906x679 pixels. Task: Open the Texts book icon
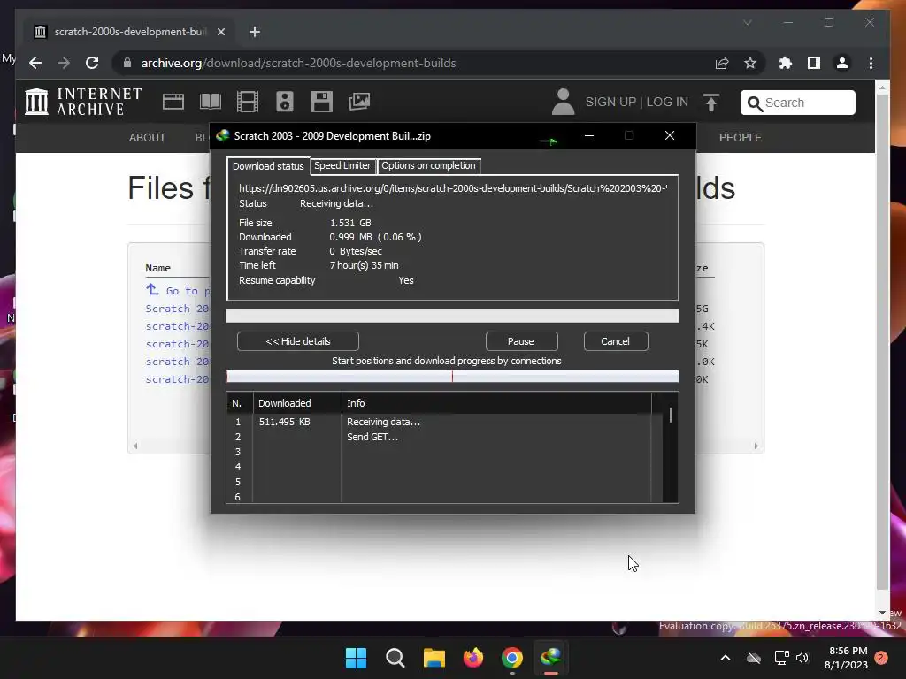point(211,102)
